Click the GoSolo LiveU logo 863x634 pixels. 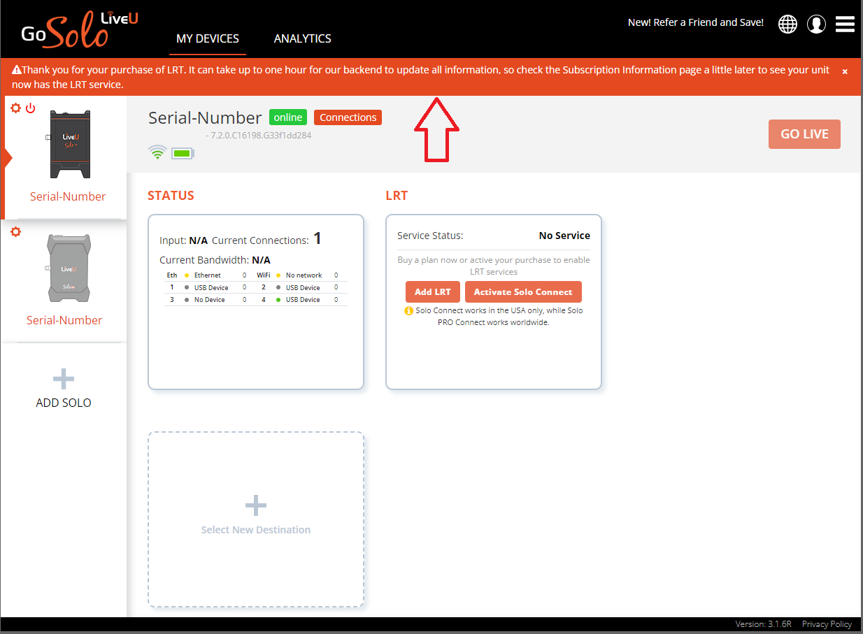point(79,29)
